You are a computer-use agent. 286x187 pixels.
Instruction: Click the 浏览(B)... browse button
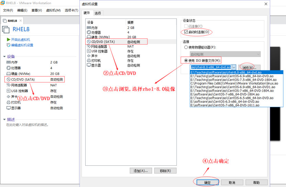pos(249,68)
